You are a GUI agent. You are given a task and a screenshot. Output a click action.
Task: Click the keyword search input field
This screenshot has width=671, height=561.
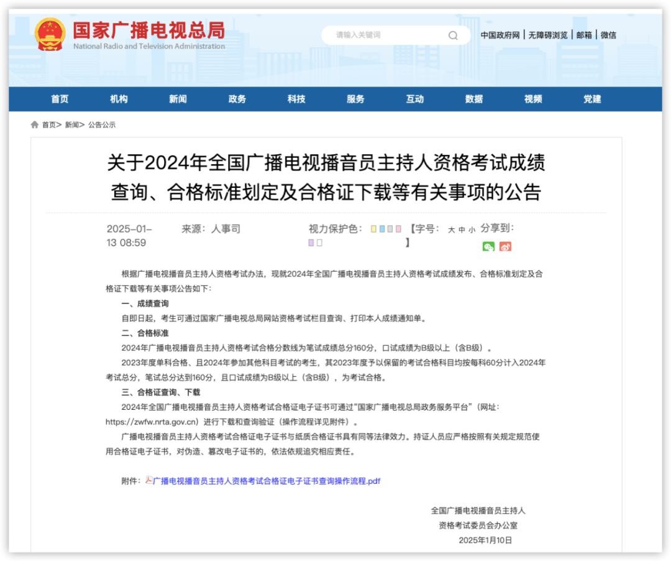[385, 35]
